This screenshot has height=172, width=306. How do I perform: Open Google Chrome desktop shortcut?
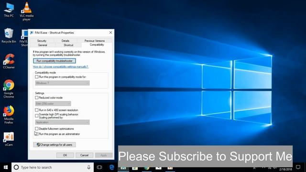(9, 89)
